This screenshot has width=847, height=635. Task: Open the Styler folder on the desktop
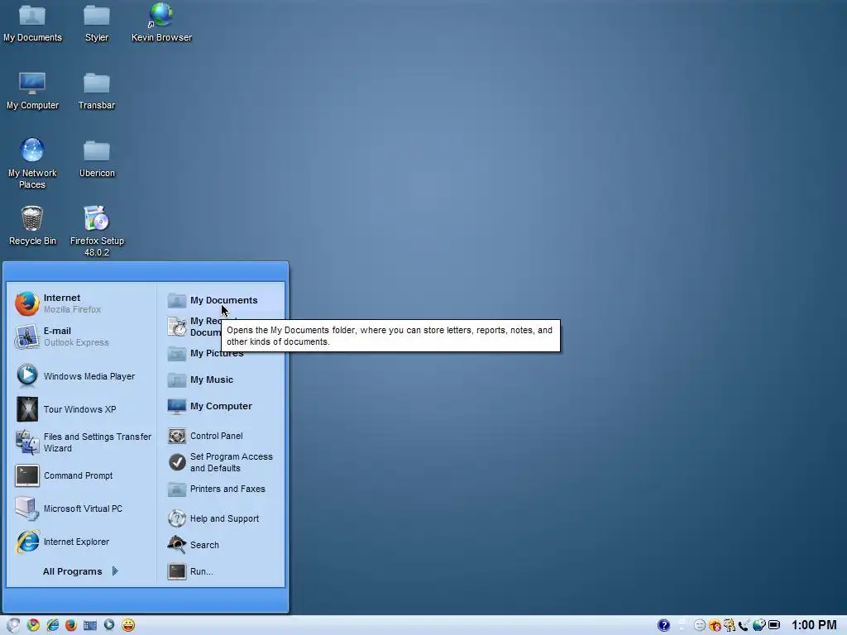[97, 22]
